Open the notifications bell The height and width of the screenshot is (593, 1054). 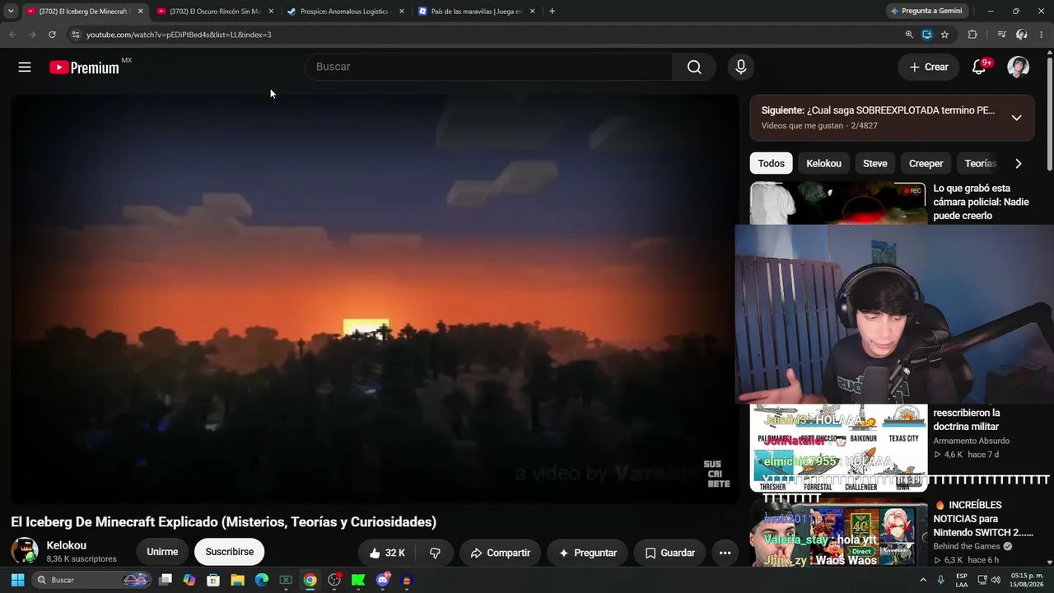coord(979,67)
